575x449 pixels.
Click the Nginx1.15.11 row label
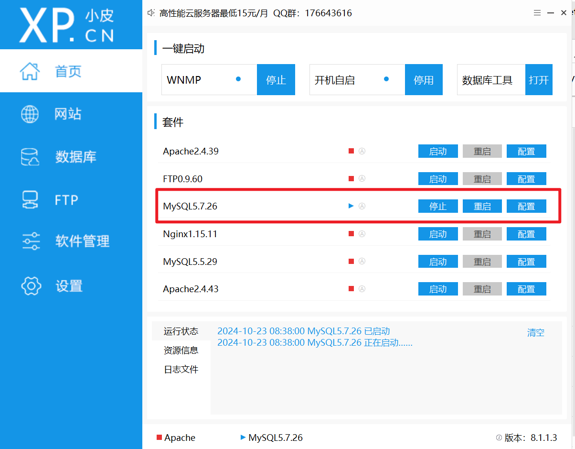[x=190, y=234]
